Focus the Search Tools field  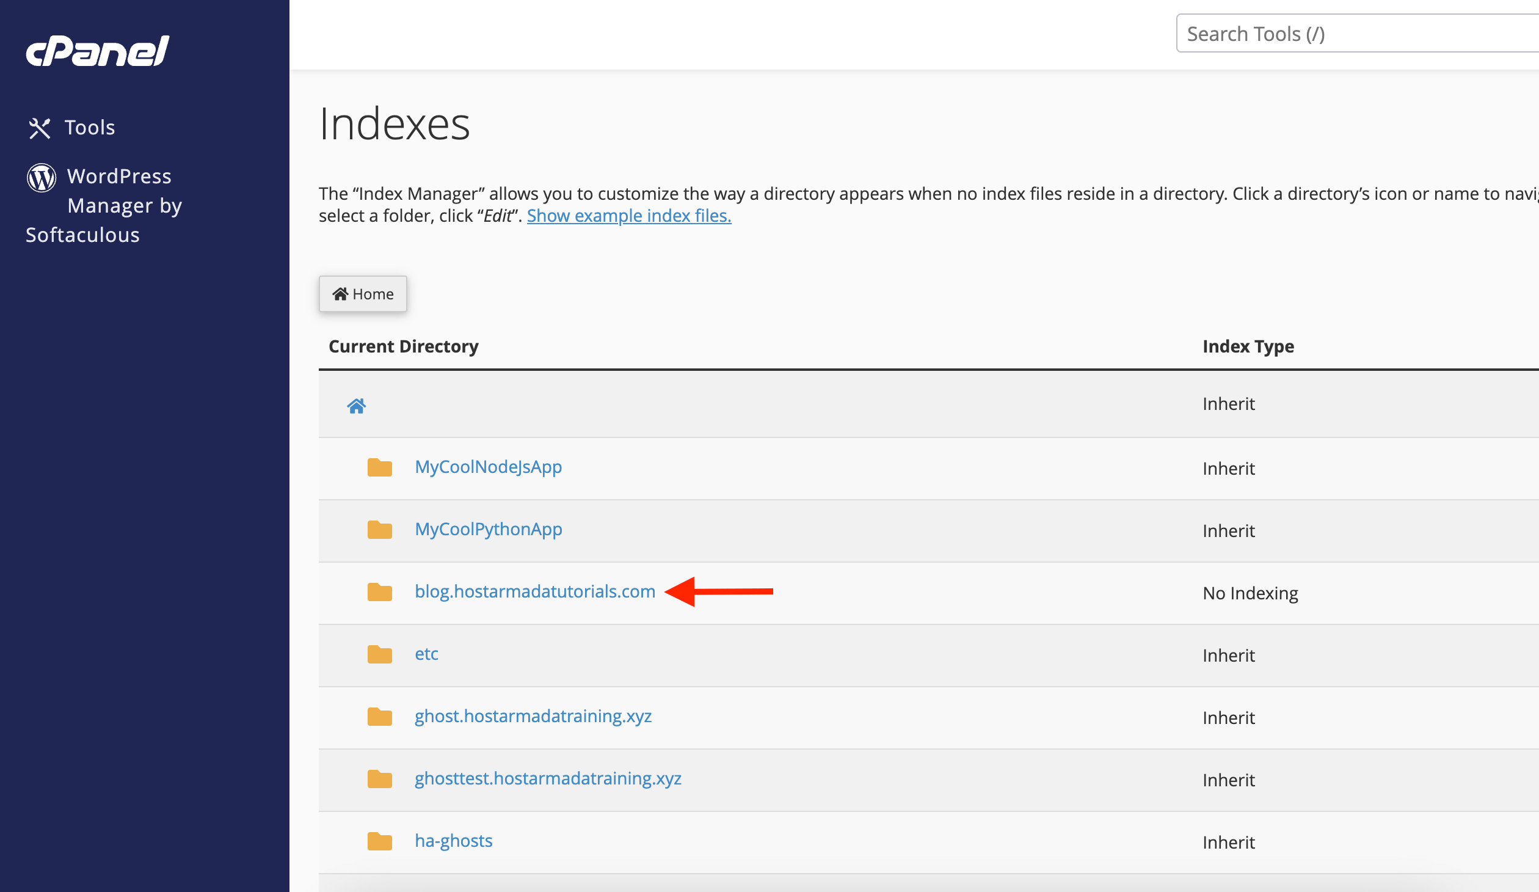pos(1357,34)
